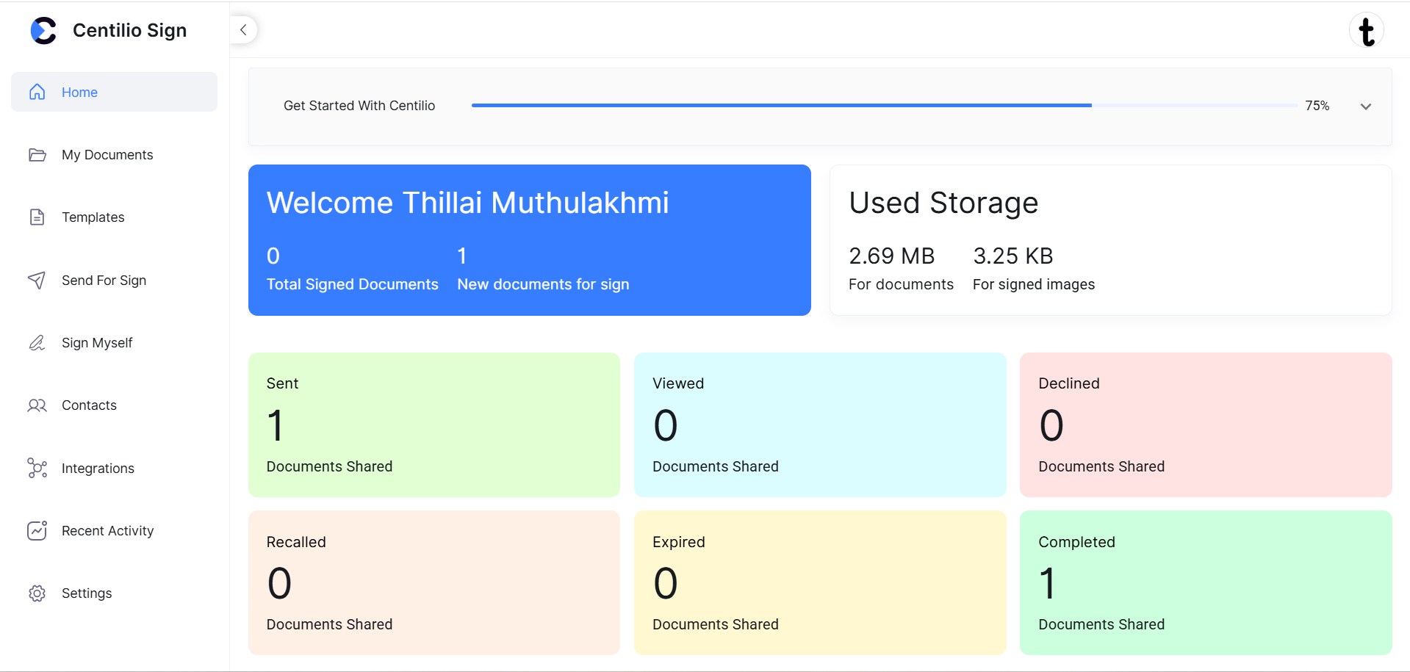Viewport: 1410px width, 672px height.
Task: Navigate to the Templates menu entry
Action: pyautogui.click(x=93, y=217)
